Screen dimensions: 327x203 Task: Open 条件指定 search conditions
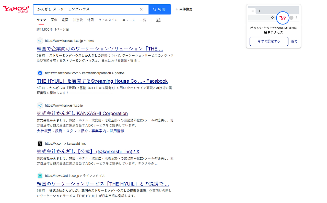pyautogui.click(x=184, y=9)
